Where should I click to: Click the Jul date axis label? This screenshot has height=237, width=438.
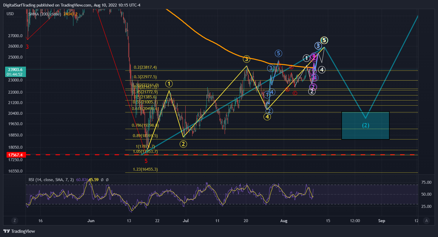pos(186,221)
